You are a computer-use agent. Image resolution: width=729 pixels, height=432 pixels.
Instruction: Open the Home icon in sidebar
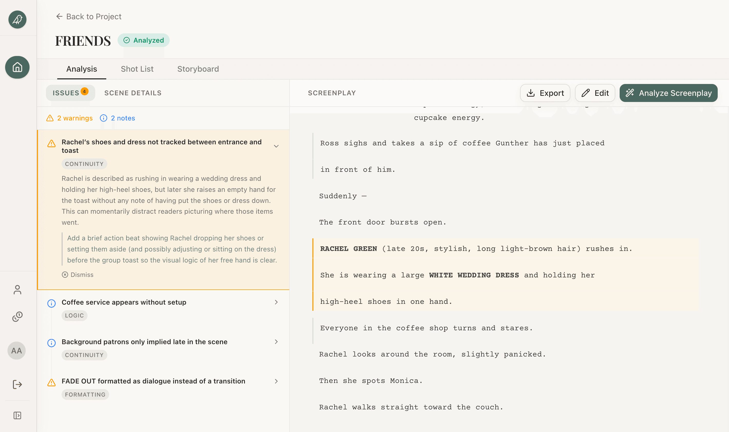(17, 67)
